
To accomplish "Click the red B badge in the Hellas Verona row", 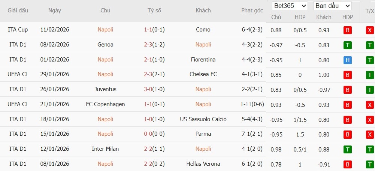I will (x=347, y=164).
